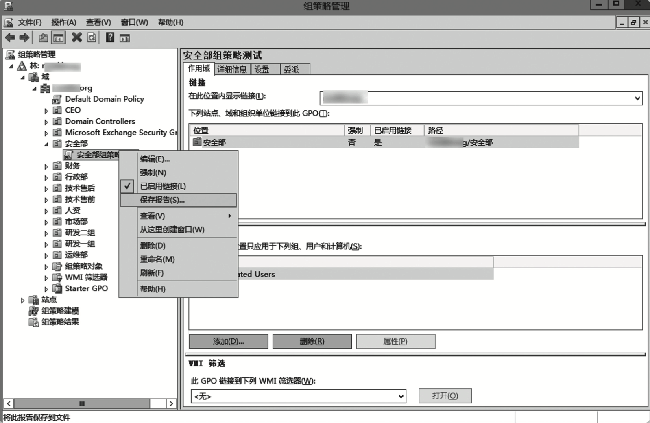Choose 帮助(H) in the context menu

click(179, 289)
